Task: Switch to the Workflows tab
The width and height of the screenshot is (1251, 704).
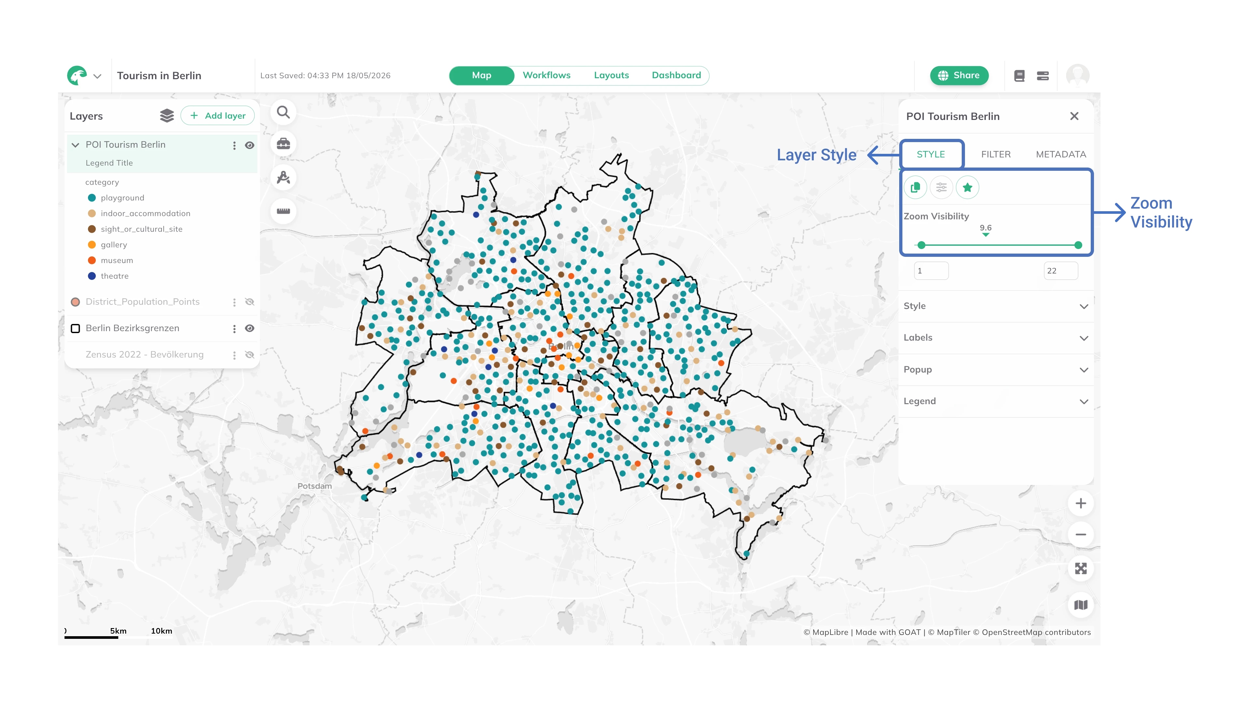Action: coord(546,75)
